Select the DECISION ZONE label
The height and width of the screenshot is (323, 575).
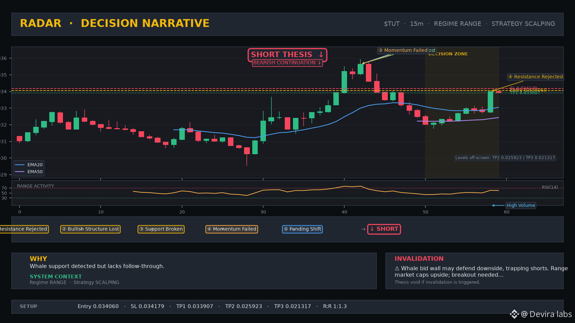(x=448, y=54)
